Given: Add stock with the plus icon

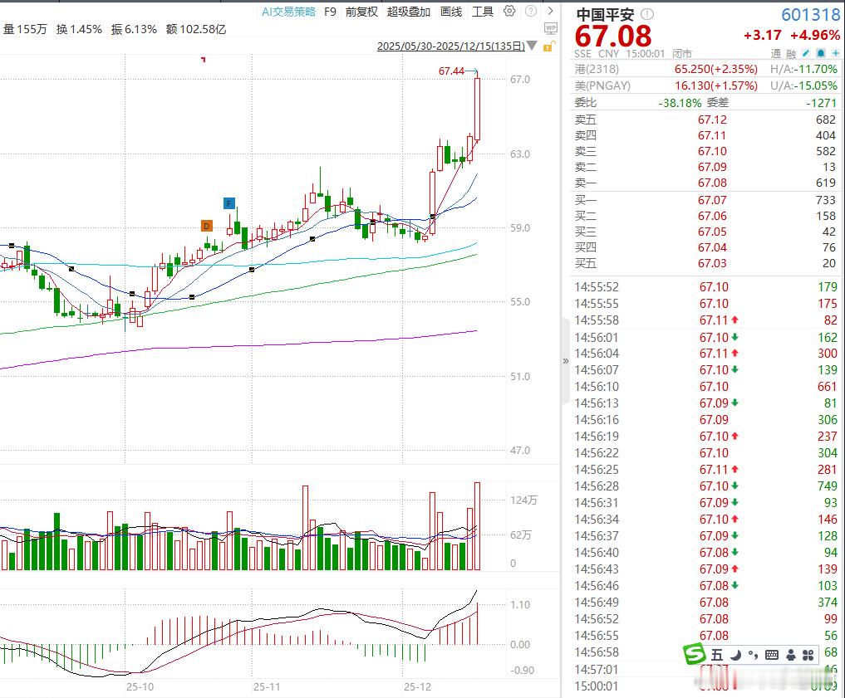Looking at the screenshot, I should (x=835, y=53).
